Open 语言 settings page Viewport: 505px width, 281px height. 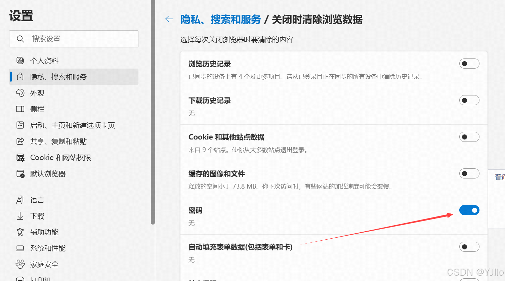(74, 200)
